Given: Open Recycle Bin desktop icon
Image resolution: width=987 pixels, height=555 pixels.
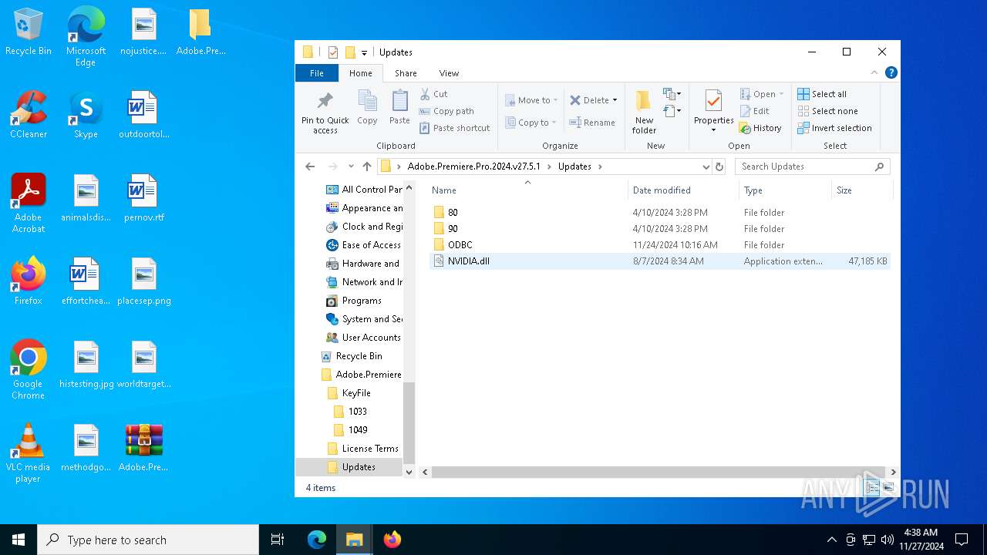Looking at the screenshot, I should 29,32.
